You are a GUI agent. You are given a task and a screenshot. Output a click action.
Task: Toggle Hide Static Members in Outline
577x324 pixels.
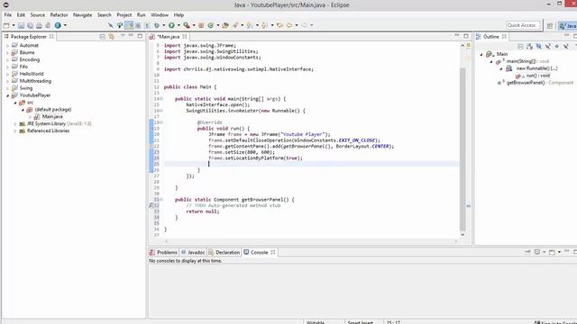pos(548,46)
